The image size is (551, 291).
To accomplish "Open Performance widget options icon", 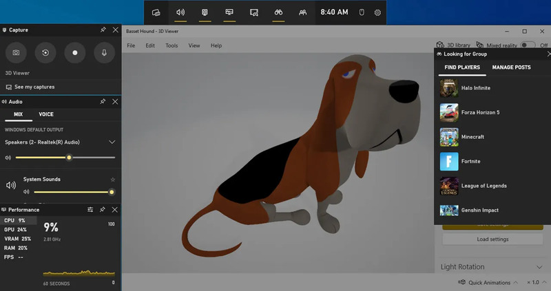I will point(90,209).
